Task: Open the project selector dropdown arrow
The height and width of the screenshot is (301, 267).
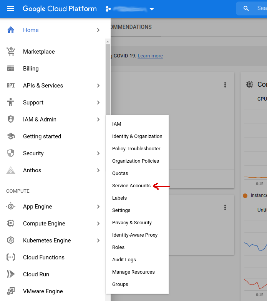Action: pos(152,9)
